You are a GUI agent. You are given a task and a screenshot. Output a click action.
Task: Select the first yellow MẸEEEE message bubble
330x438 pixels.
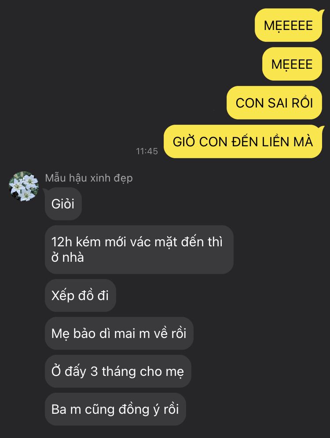tap(288, 26)
